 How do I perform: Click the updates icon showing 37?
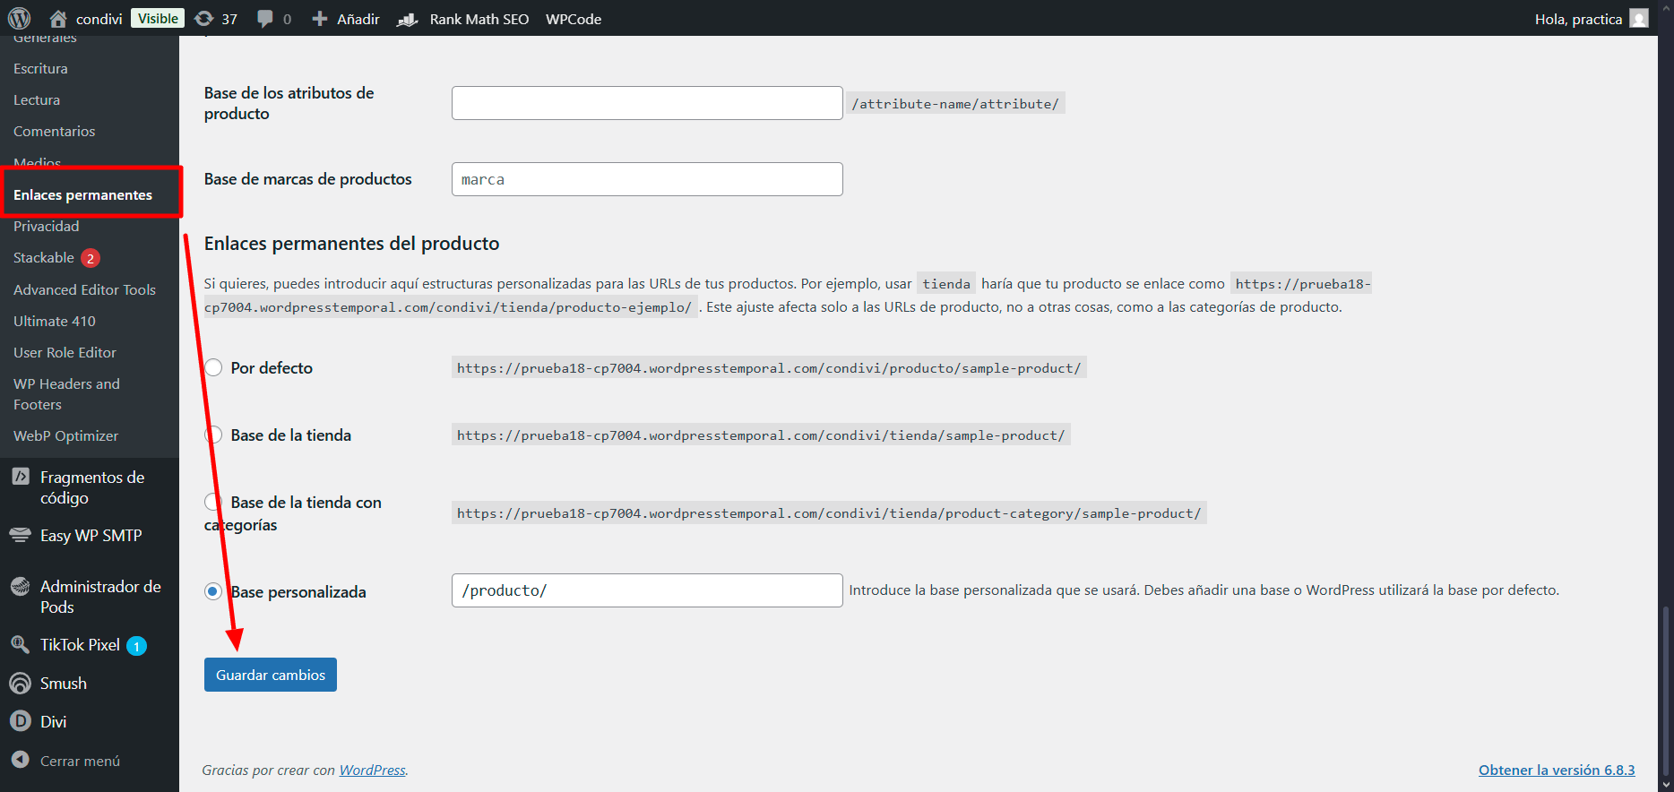[204, 19]
